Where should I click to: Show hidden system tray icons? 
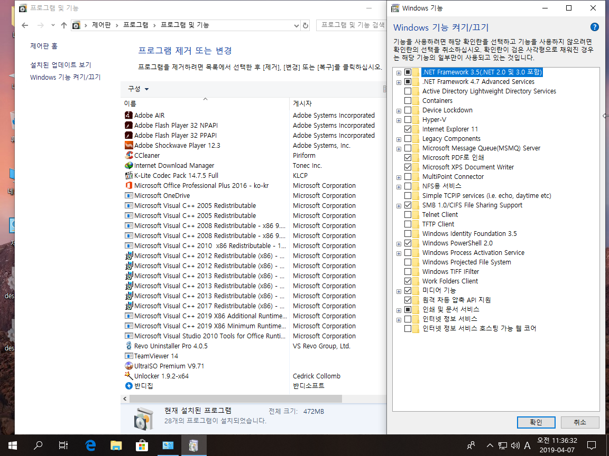click(490, 445)
